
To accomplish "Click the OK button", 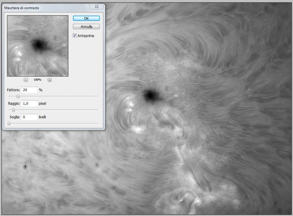I will [86, 18].
